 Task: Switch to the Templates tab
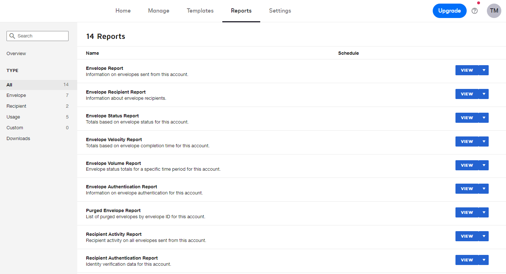pos(200,11)
